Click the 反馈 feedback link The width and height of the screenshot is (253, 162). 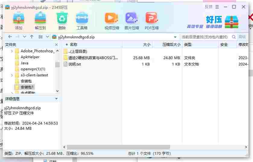pos(209,7)
